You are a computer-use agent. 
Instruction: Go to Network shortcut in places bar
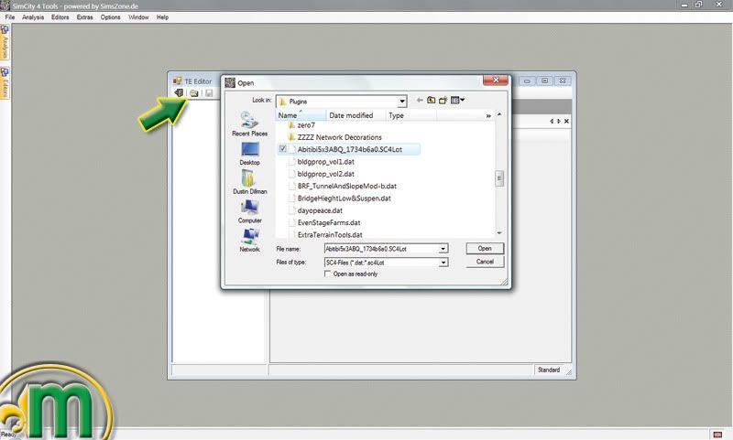click(x=249, y=241)
